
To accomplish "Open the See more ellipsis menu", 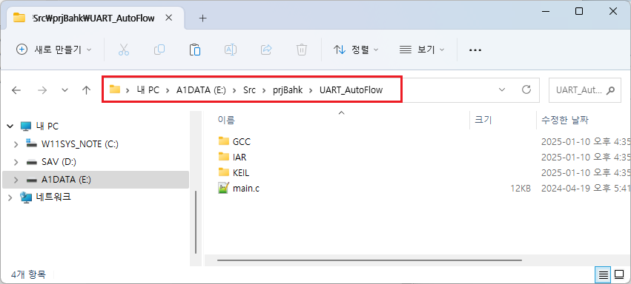I will click(475, 50).
